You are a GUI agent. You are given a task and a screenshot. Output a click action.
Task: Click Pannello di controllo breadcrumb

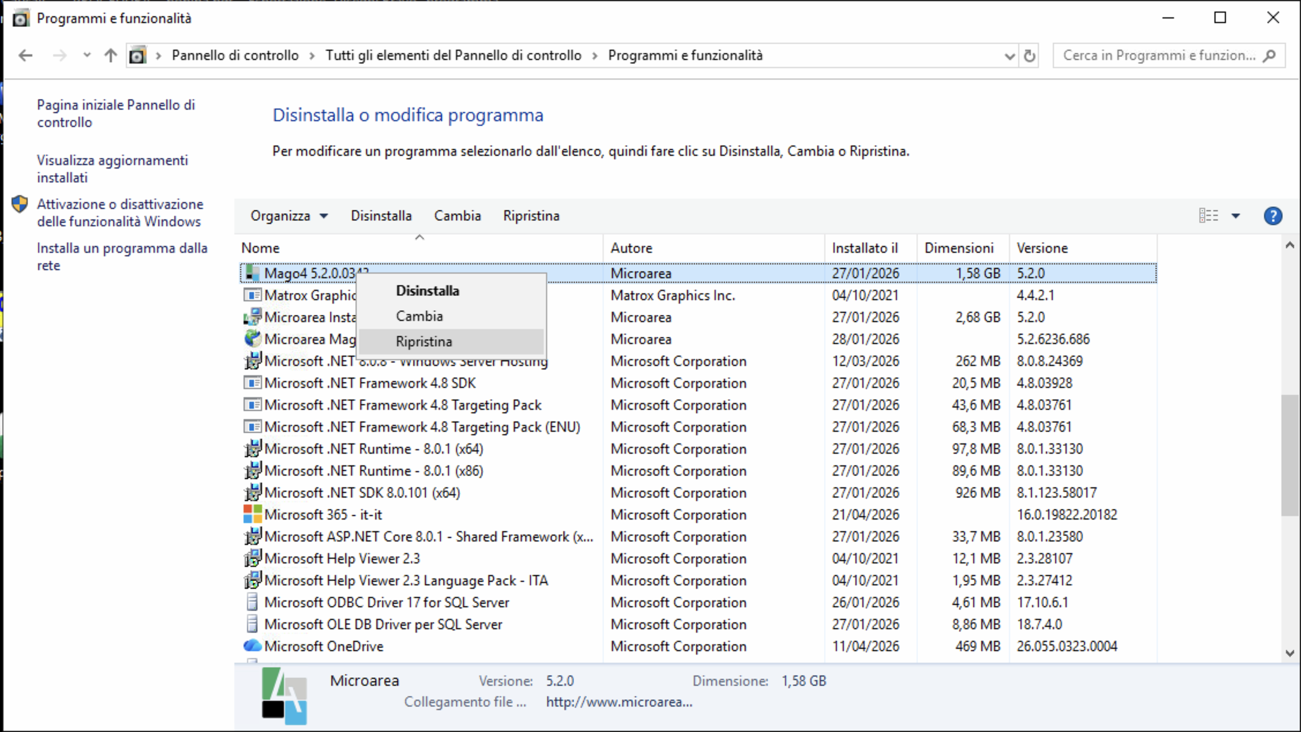[x=235, y=55]
